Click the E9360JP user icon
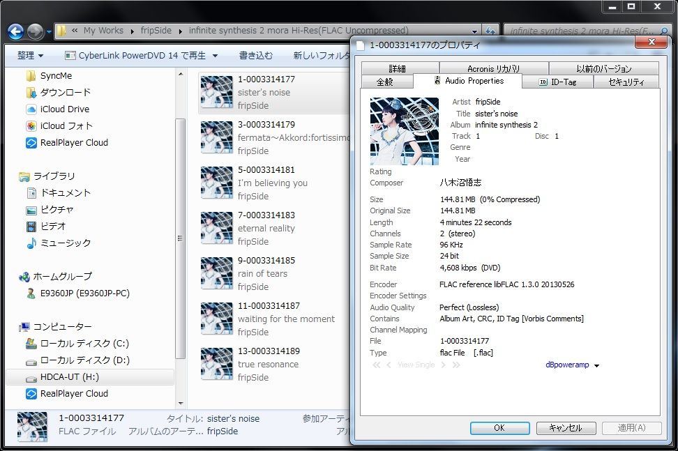The width and height of the screenshot is (678, 451). 31,293
